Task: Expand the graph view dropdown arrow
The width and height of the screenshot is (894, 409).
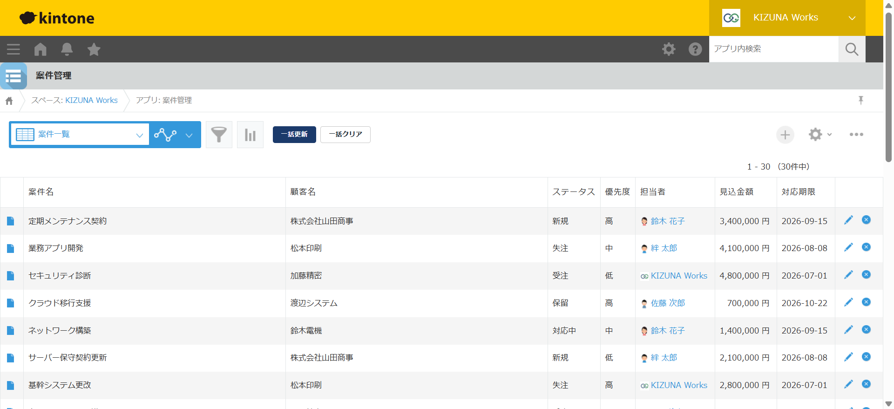Action: click(189, 135)
